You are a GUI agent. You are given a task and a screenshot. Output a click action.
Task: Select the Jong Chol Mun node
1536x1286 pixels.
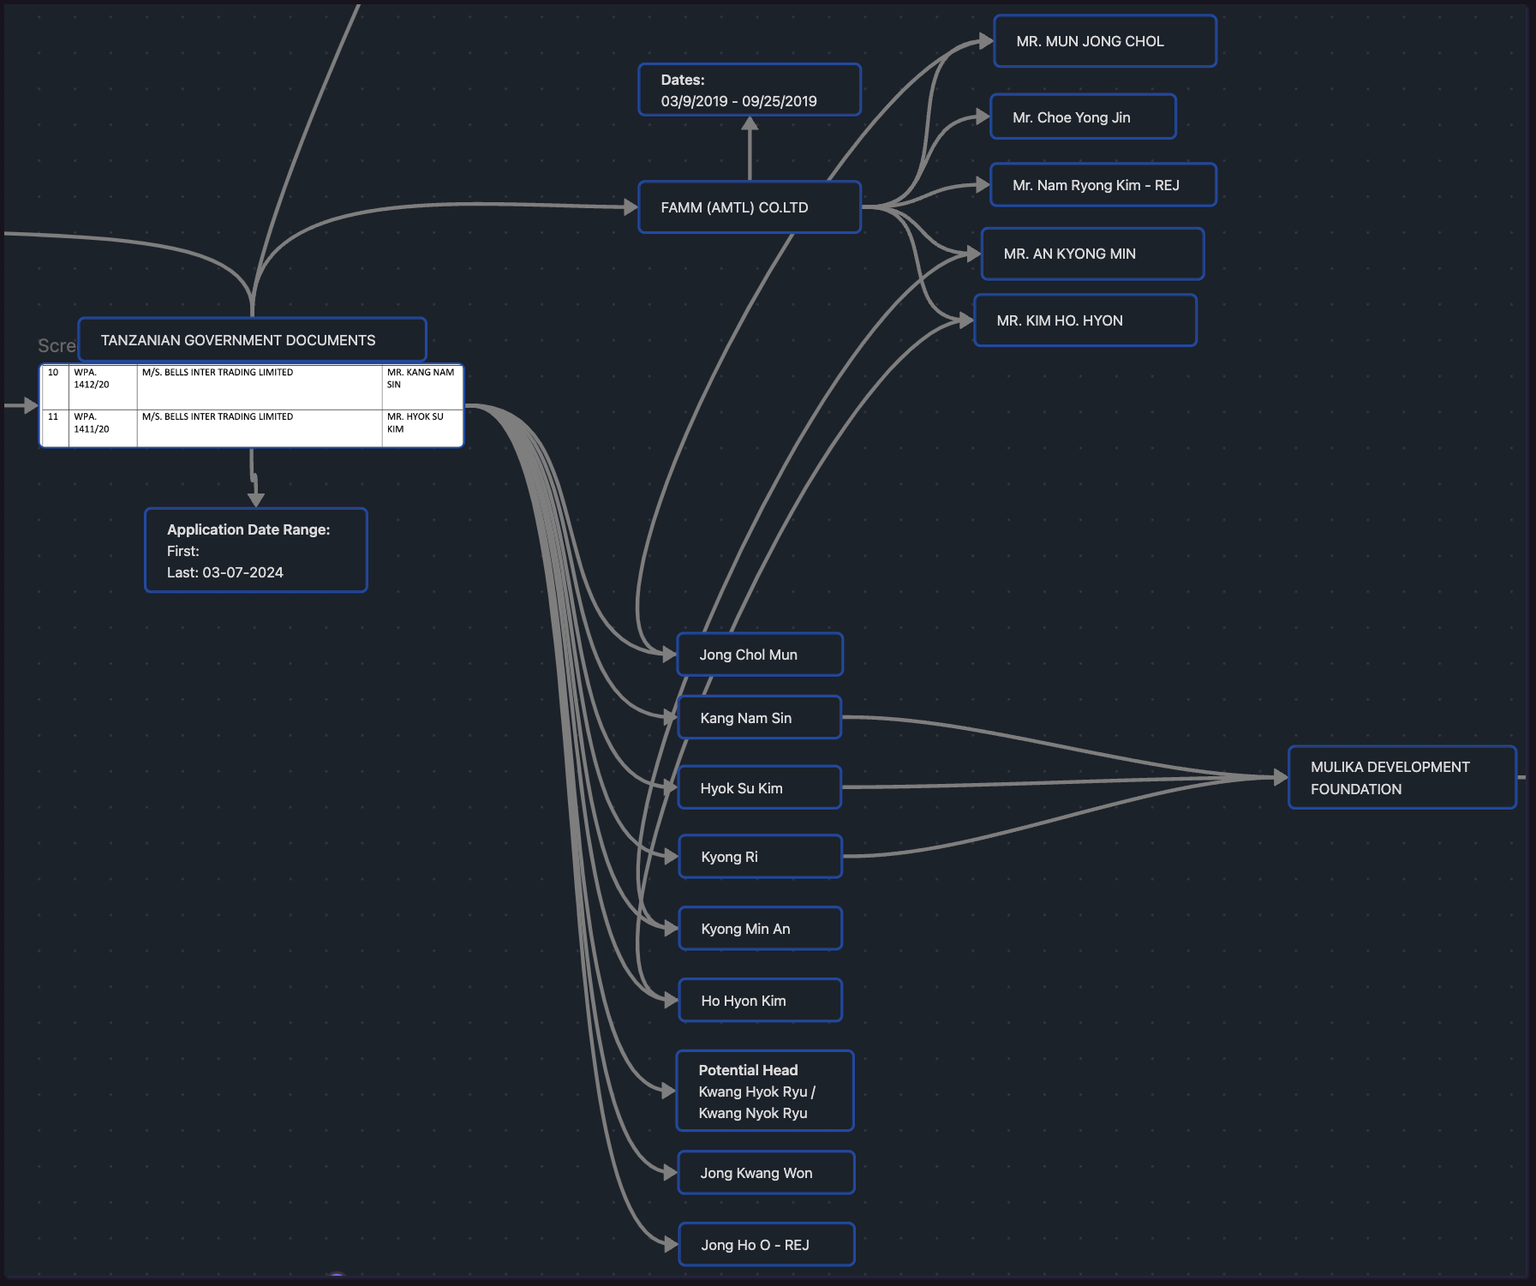tap(759, 655)
